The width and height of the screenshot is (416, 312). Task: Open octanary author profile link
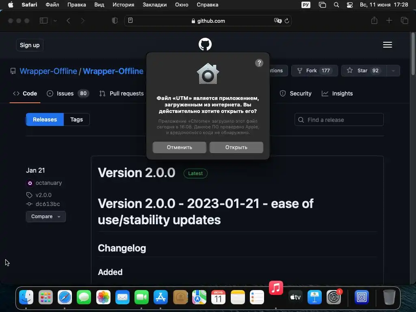coord(49,183)
